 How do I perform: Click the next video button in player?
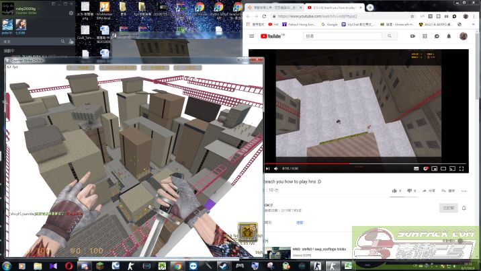tap(267, 169)
